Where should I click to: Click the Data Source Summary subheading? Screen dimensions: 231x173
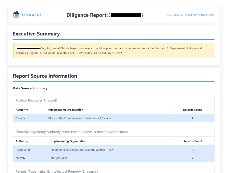point(31,88)
